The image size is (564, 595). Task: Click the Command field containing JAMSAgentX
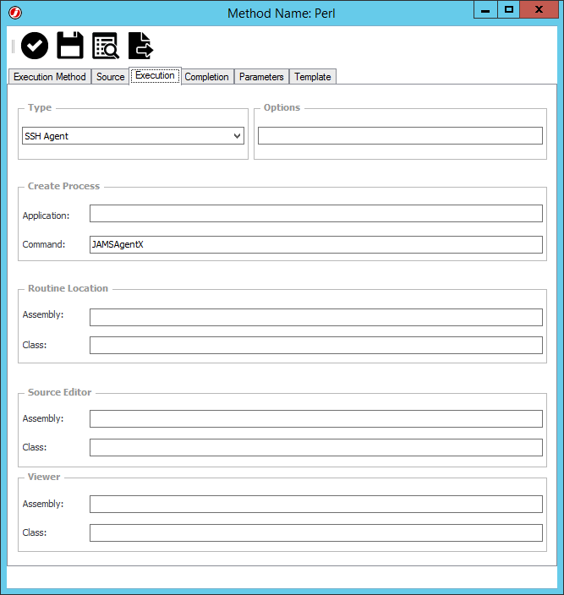(x=315, y=245)
